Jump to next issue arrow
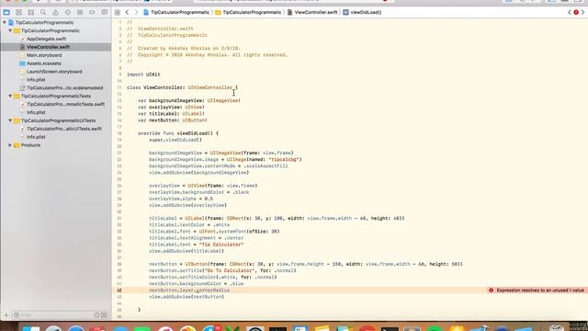Image resolution: width=588 pixels, height=331 pixels. 582,12
